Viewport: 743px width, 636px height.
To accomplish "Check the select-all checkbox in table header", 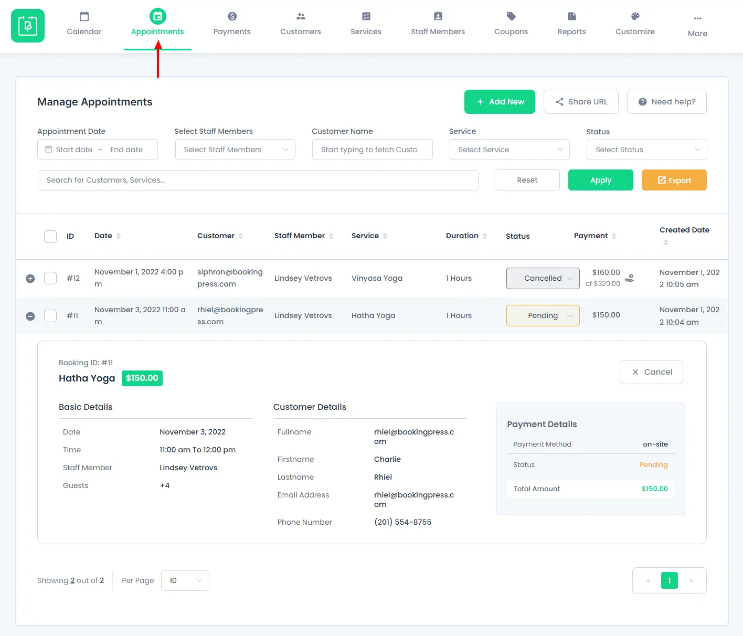I will pos(50,236).
